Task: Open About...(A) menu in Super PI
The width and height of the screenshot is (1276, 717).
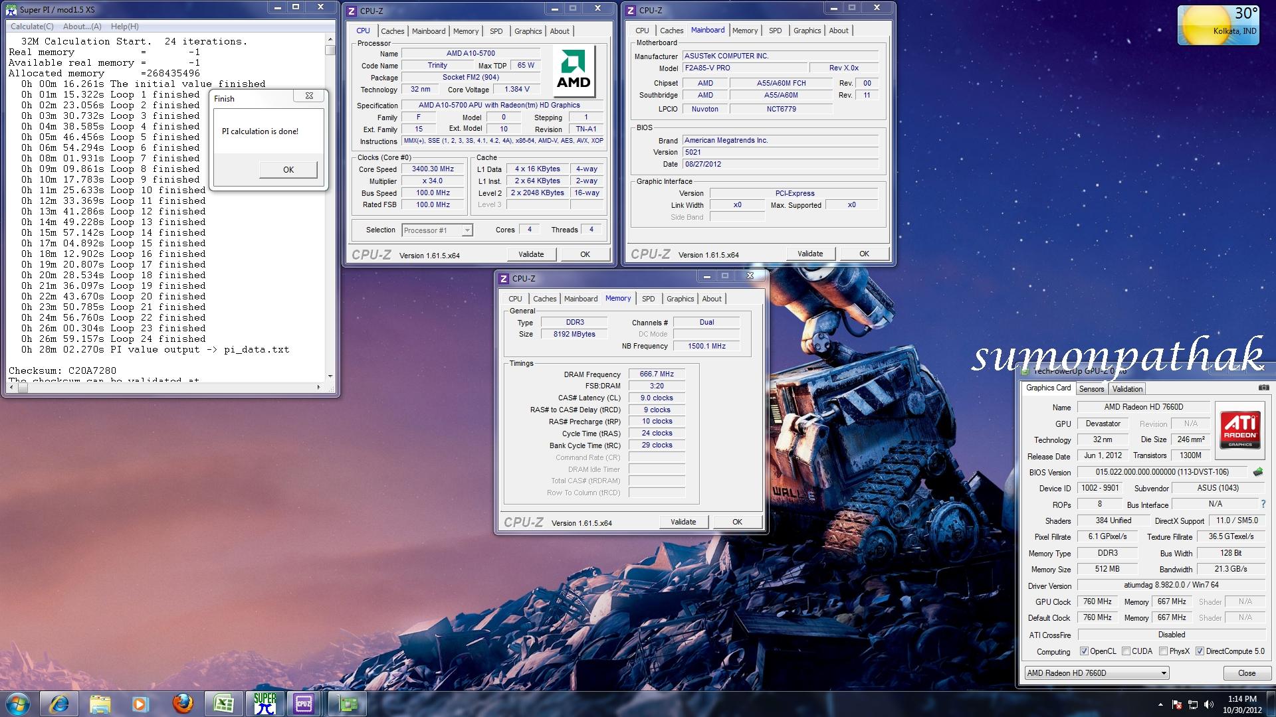Action: pyautogui.click(x=82, y=27)
